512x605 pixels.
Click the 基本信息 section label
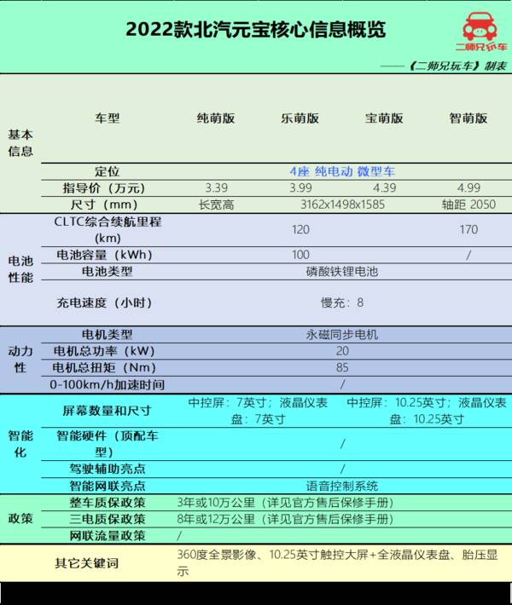tap(20, 143)
